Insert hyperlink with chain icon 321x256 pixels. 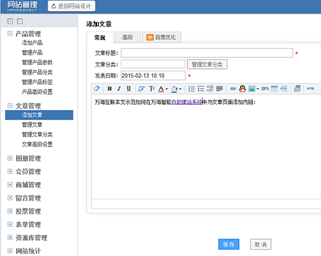pos(233,89)
